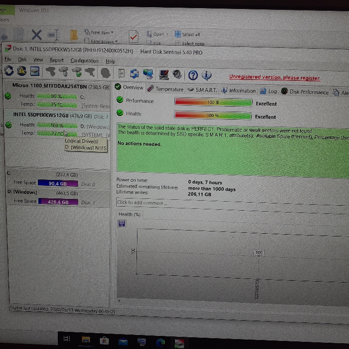349x349 pixels.
Task: Open the Report menu
Action: [x=57, y=60]
